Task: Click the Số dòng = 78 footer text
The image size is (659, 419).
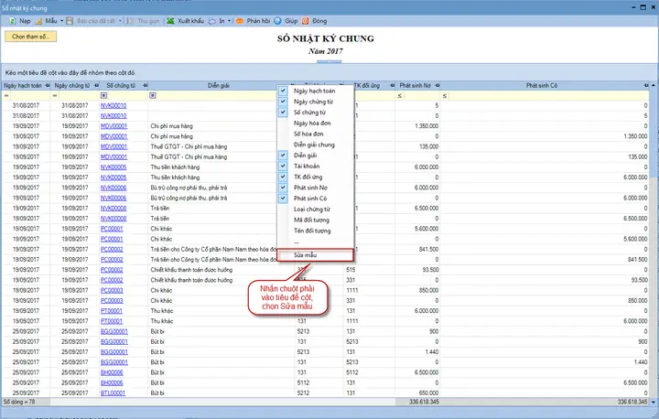Action: 19,403
